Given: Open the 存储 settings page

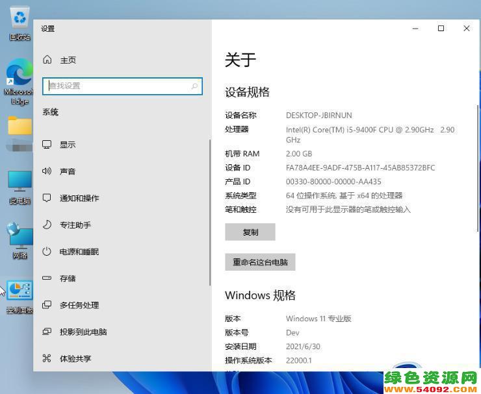Looking at the screenshot, I should 68,278.
